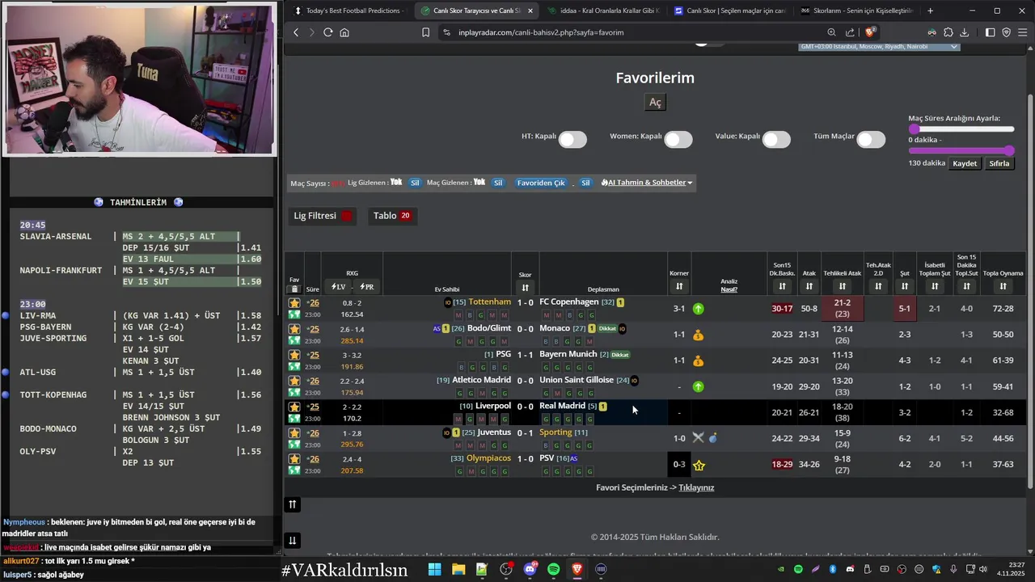Click the Tıklayınız link

pyautogui.click(x=696, y=487)
